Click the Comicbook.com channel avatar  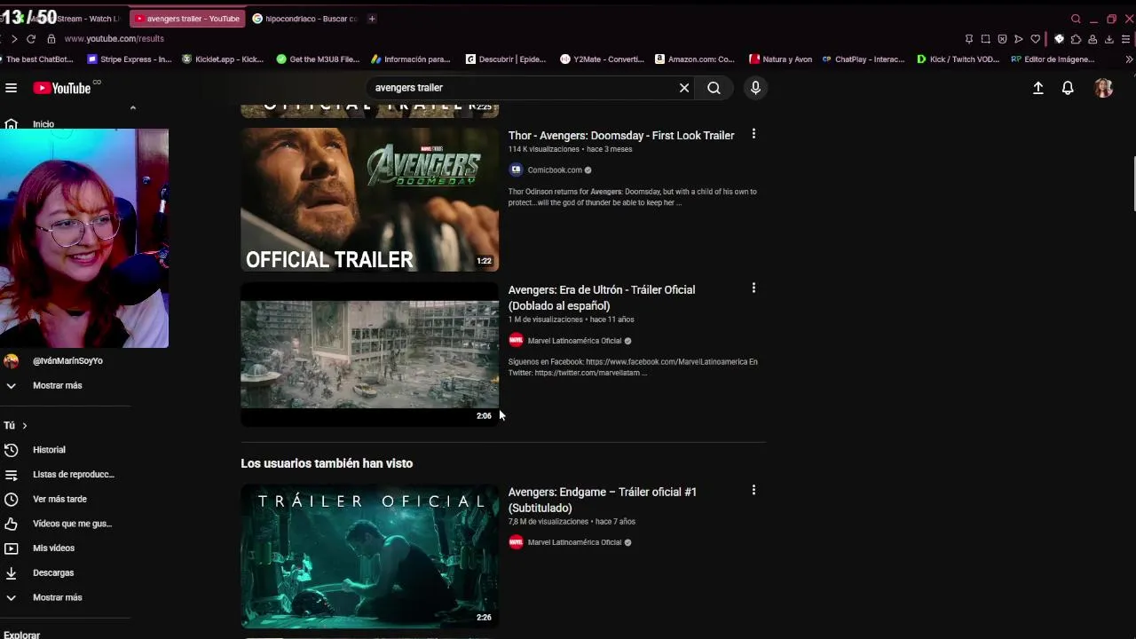click(516, 170)
